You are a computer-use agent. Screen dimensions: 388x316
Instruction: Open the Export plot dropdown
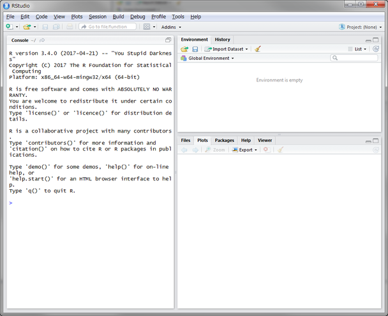click(x=244, y=150)
